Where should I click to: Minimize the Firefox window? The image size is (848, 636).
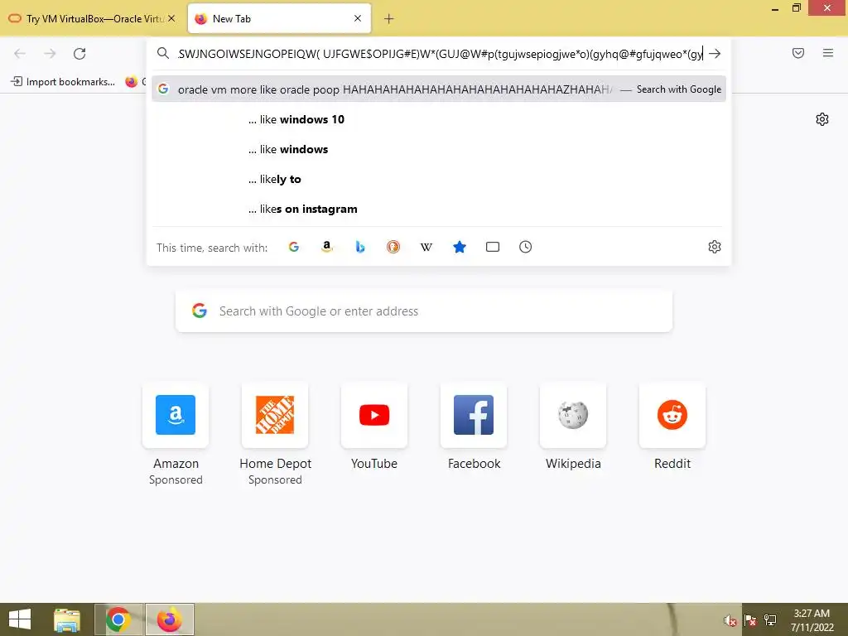click(775, 9)
